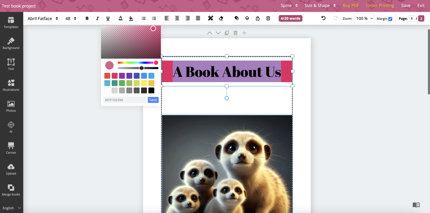430x213 pixels.
Task: Delete selected element with toolbar trash
Action: [268, 18]
